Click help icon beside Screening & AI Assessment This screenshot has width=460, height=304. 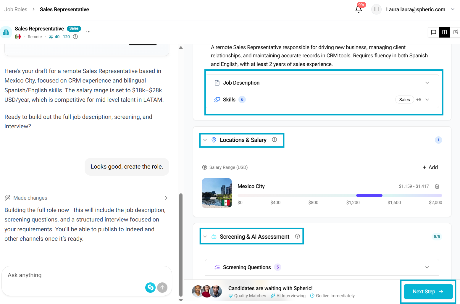298,236
